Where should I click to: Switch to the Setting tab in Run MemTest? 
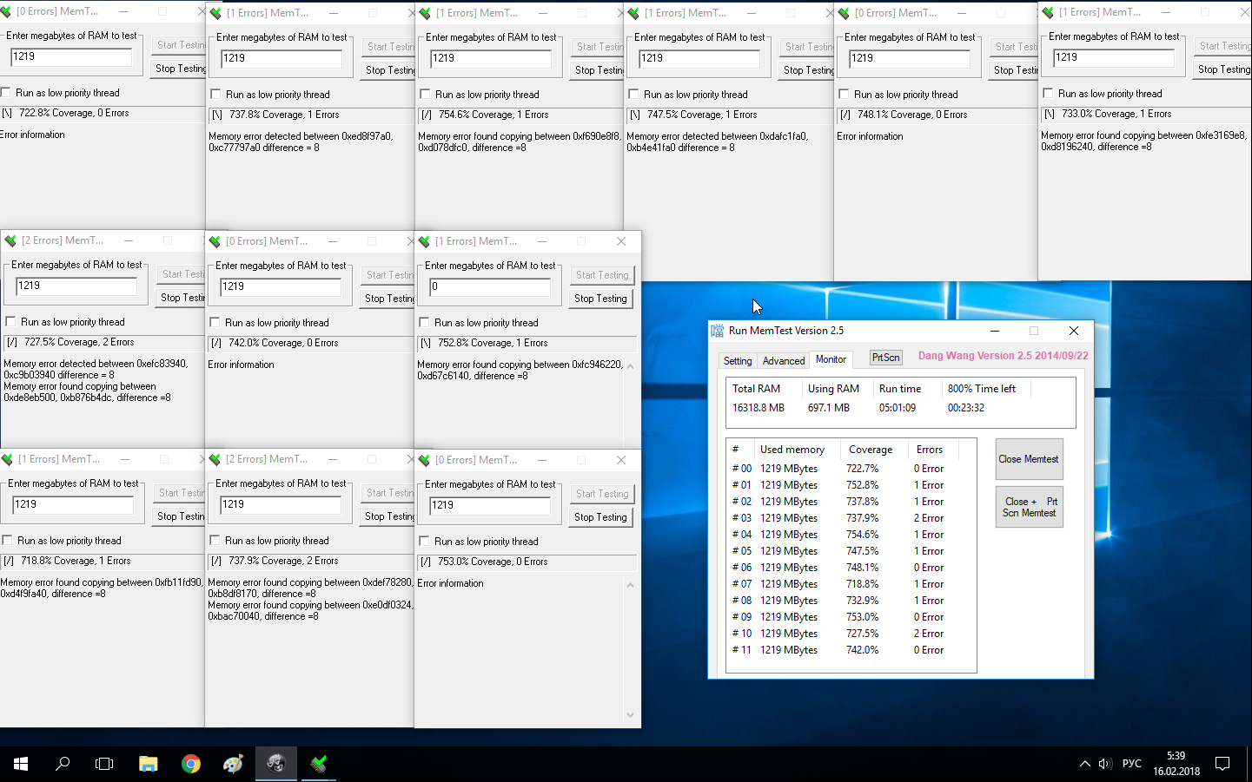tap(738, 361)
